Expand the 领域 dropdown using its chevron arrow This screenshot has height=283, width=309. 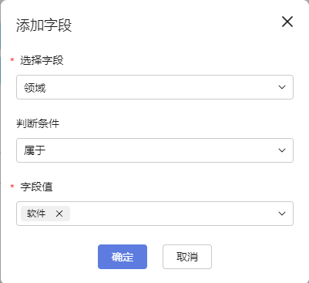point(282,87)
